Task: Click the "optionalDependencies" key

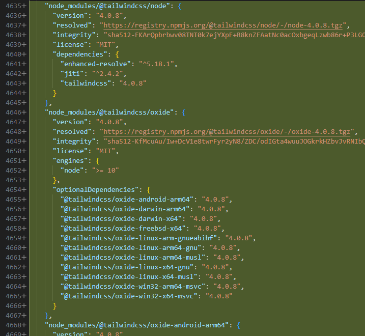Action: tap(96, 189)
